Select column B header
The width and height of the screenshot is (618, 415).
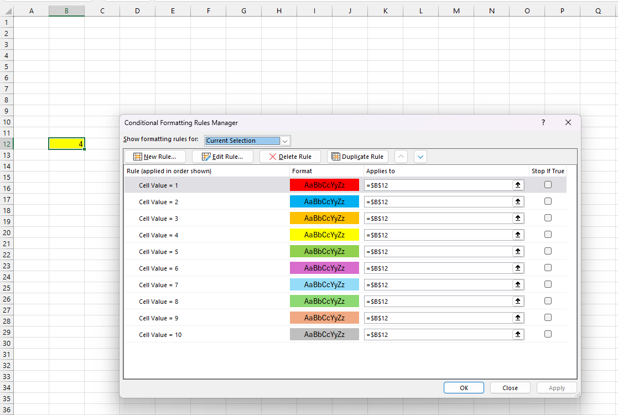(x=66, y=11)
